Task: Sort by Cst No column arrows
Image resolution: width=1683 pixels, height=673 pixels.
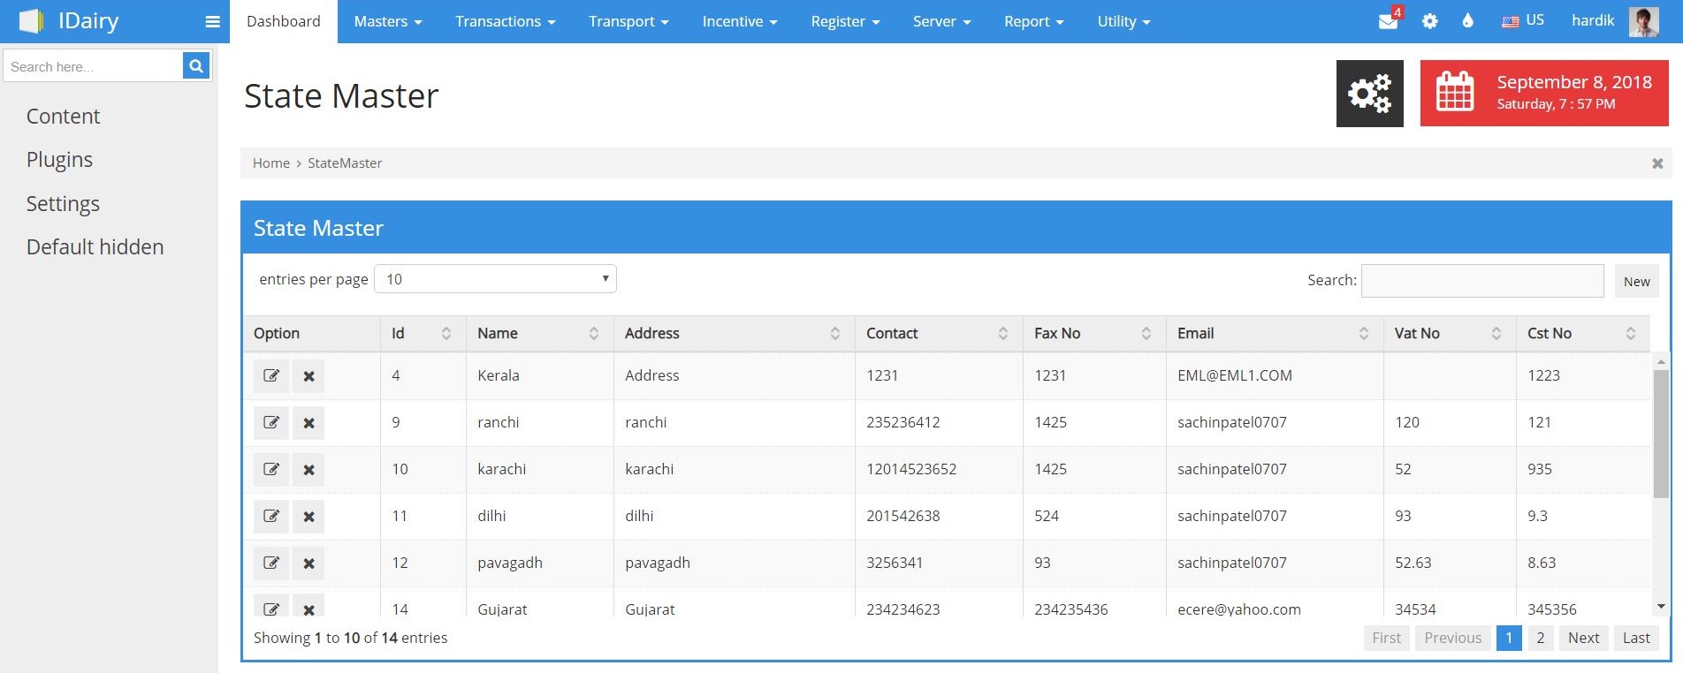Action: click(x=1631, y=333)
